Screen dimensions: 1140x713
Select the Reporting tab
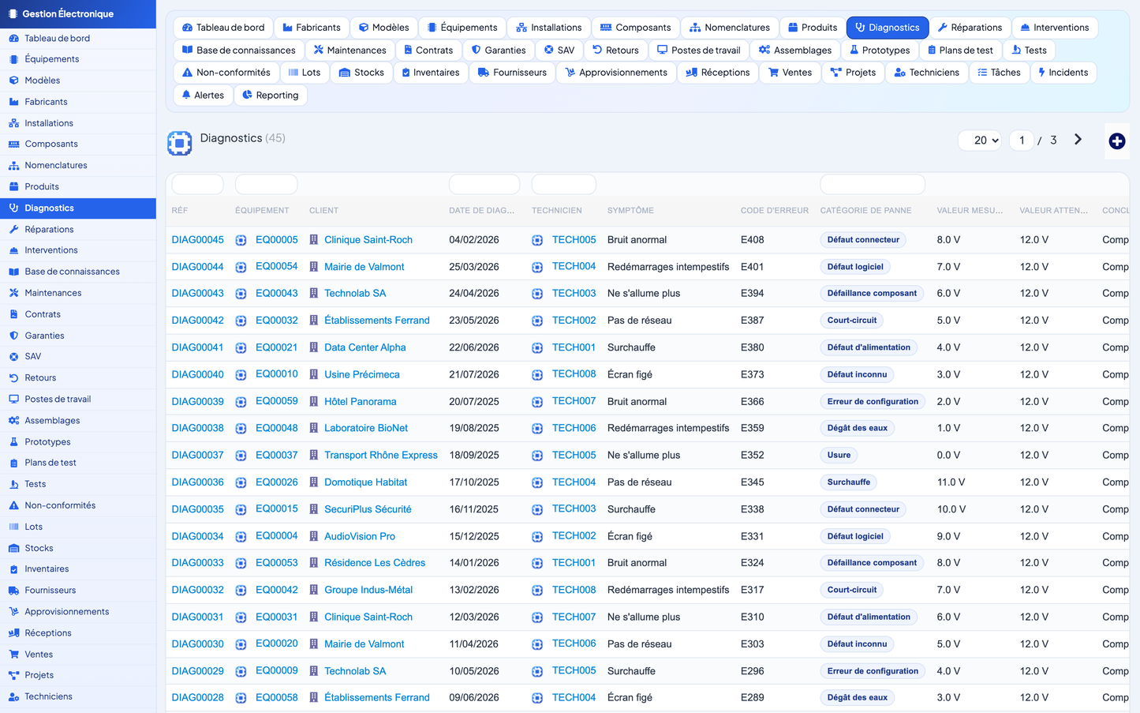point(270,95)
